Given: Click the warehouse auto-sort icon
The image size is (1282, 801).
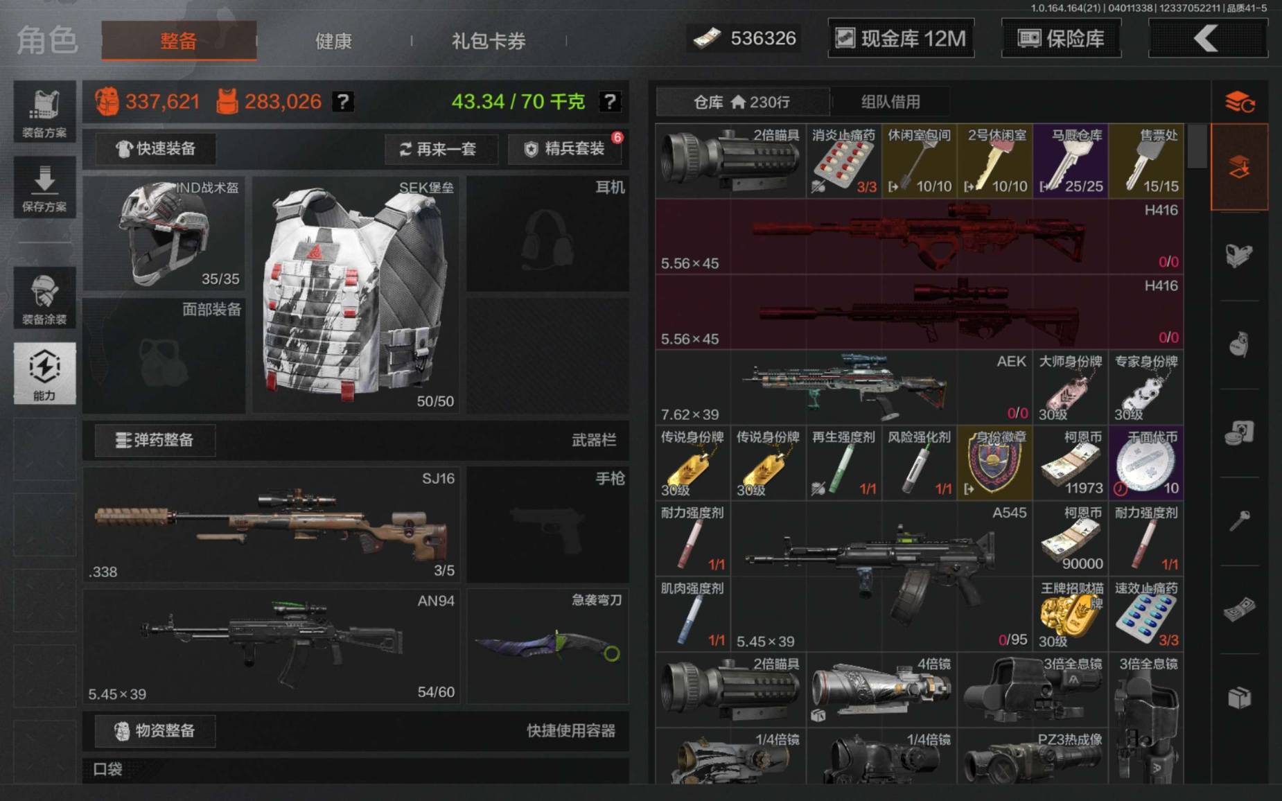Looking at the screenshot, I should pyautogui.click(x=1240, y=103).
